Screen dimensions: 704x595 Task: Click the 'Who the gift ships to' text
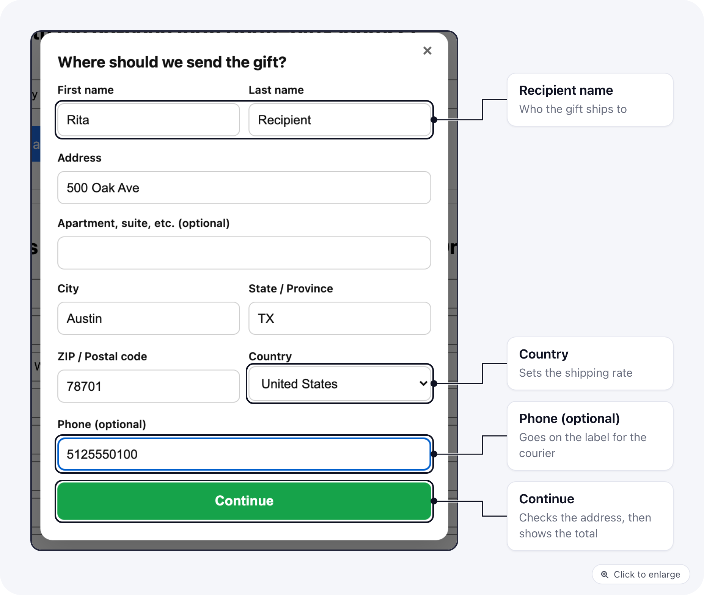click(x=573, y=109)
